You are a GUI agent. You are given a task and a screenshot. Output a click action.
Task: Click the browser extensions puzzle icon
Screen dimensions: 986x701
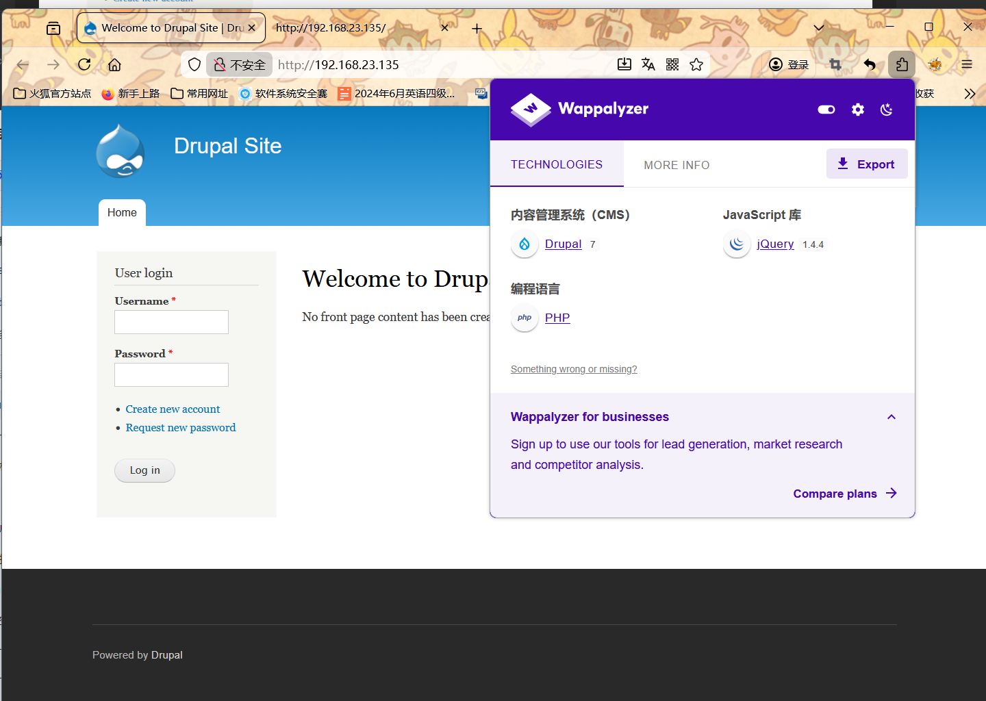coord(901,65)
